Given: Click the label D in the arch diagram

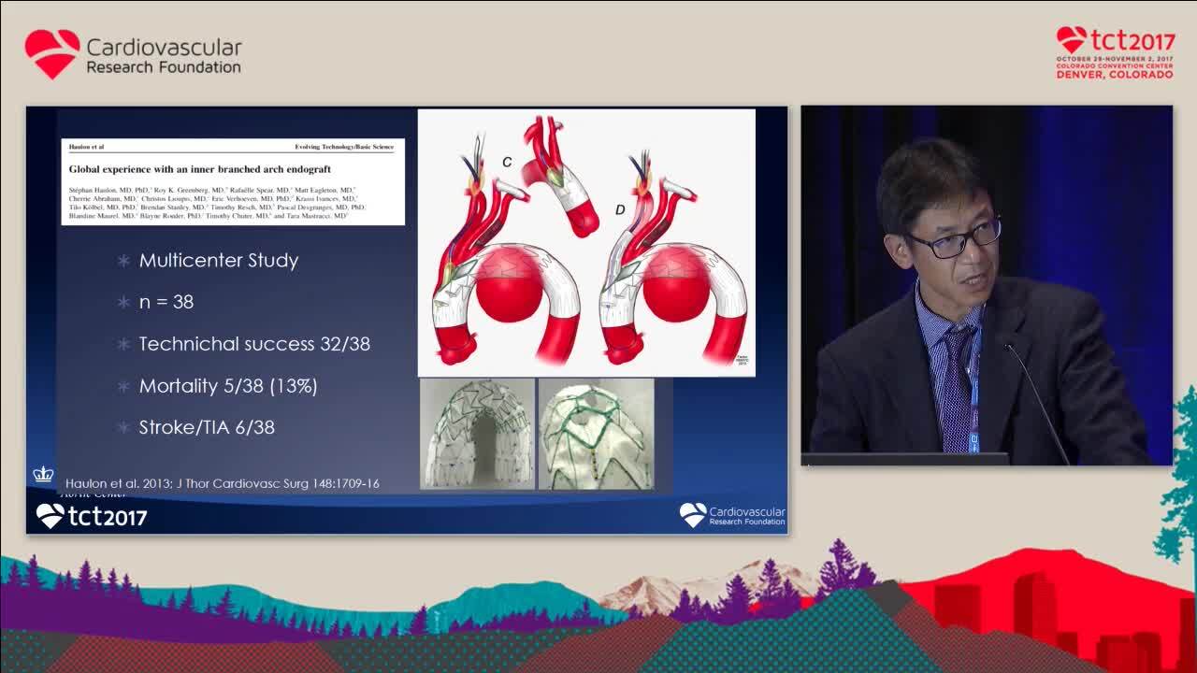Looking at the screenshot, I should (x=619, y=210).
